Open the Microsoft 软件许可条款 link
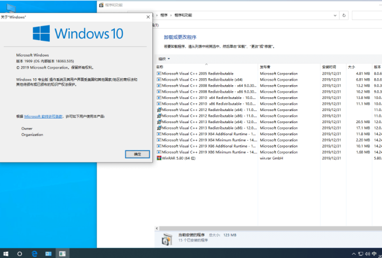382x258 pixels. click(x=43, y=116)
